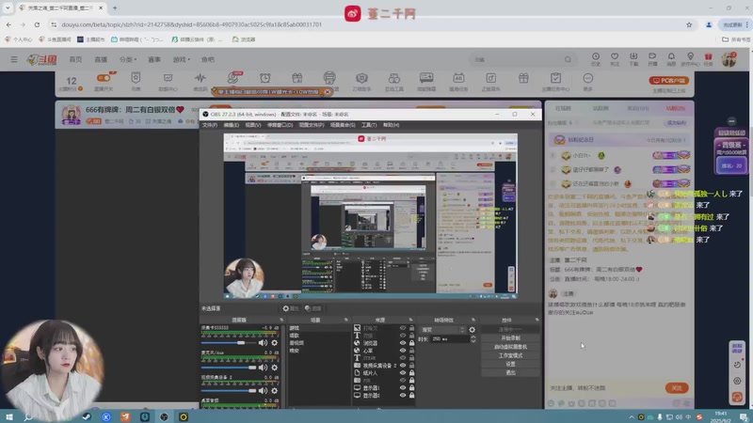The height and width of the screenshot is (423, 753).
Task: Toggle visibility of 心率 source in OBS
Action: tap(403, 351)
